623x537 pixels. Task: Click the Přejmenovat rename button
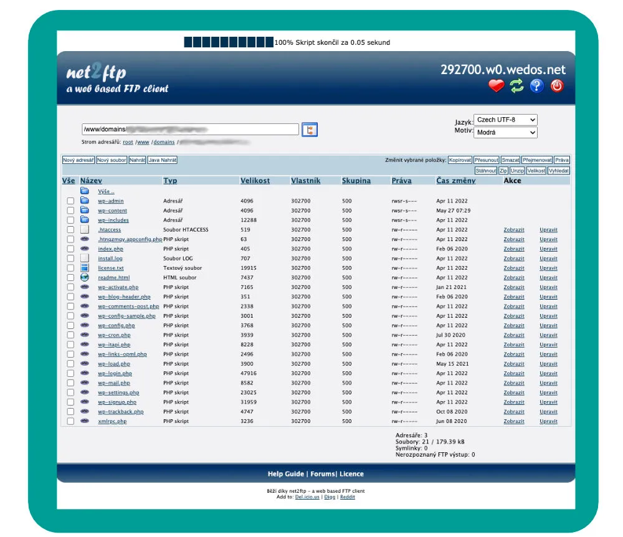pos(537,160)
